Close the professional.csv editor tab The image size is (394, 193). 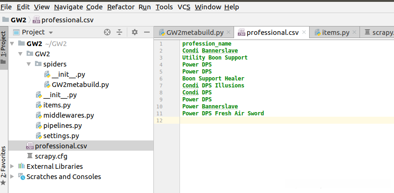pos(304,33)
